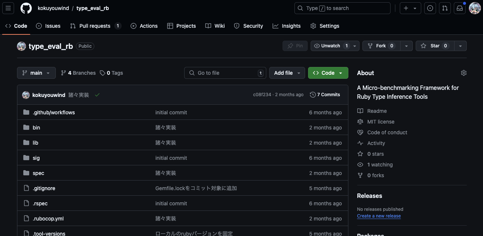This screenshot has width=483, height=236.
Task: View repository Activity link
Action: [x=371, y=143]
